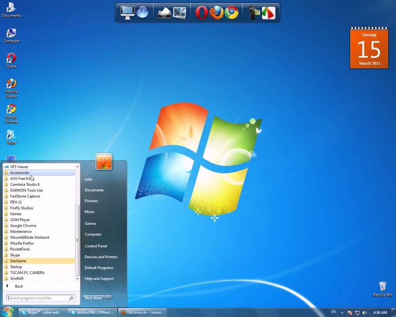The height and width of the screenshot is (317, 396).
Task: Open the Shut down options arrow
Action: 108,298
